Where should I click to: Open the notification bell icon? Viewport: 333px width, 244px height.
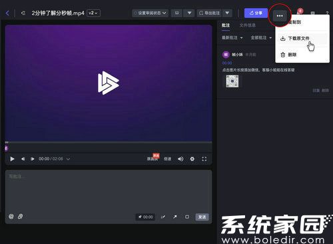pyautogui.click(x=300, y=12)
